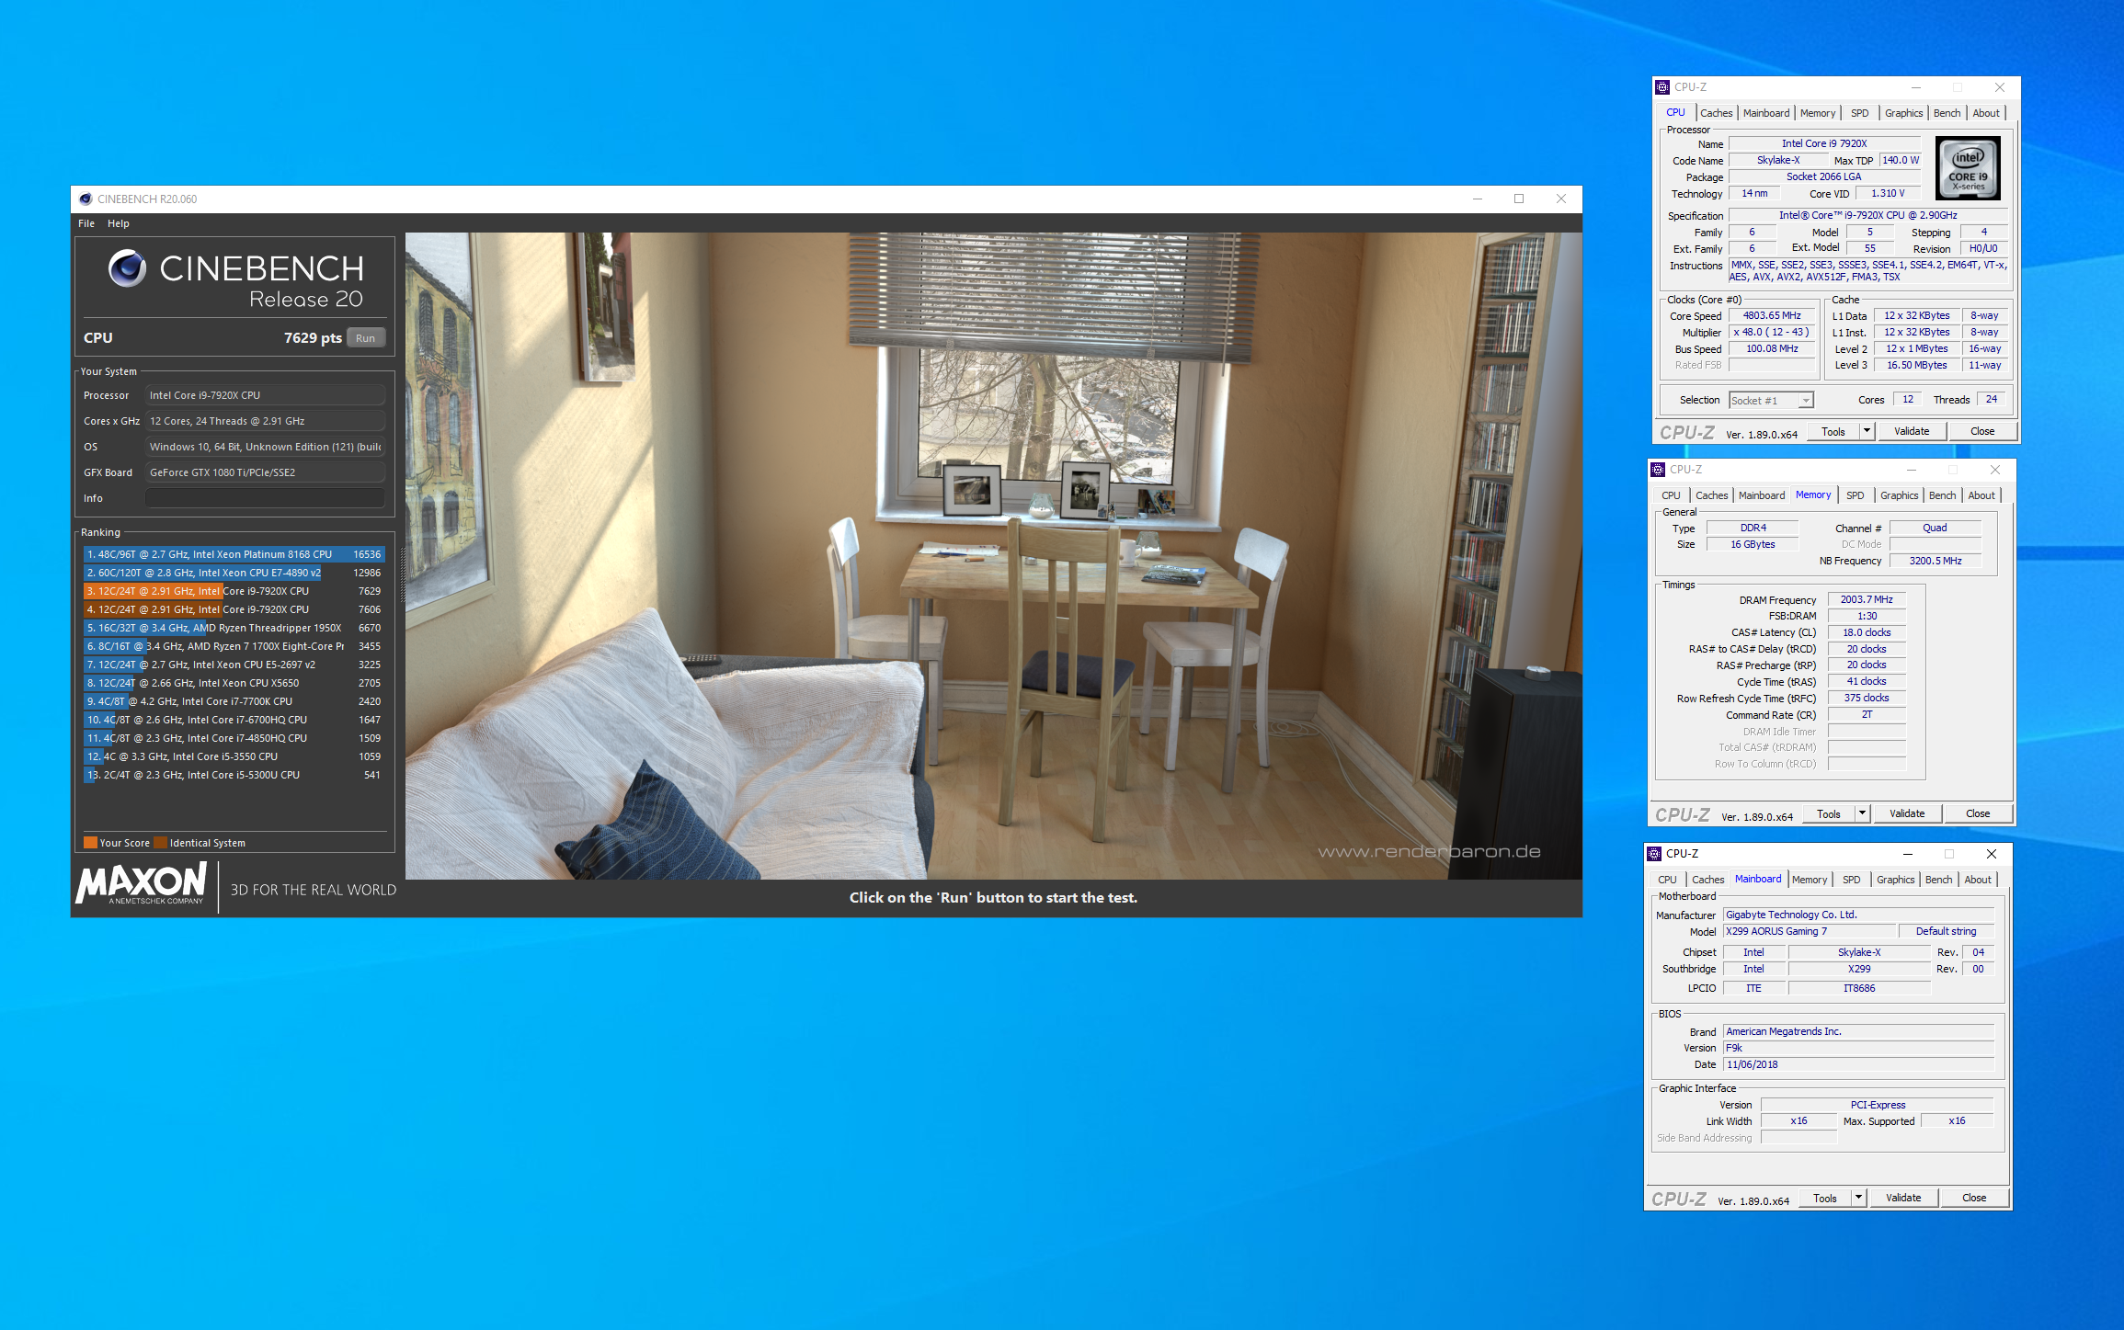Image resolution: width=2124 pixels, height=1330 pixels.
Task: Select ranking row Xeon CPU E7-4890 v2
Action: (x=234, y=573)
